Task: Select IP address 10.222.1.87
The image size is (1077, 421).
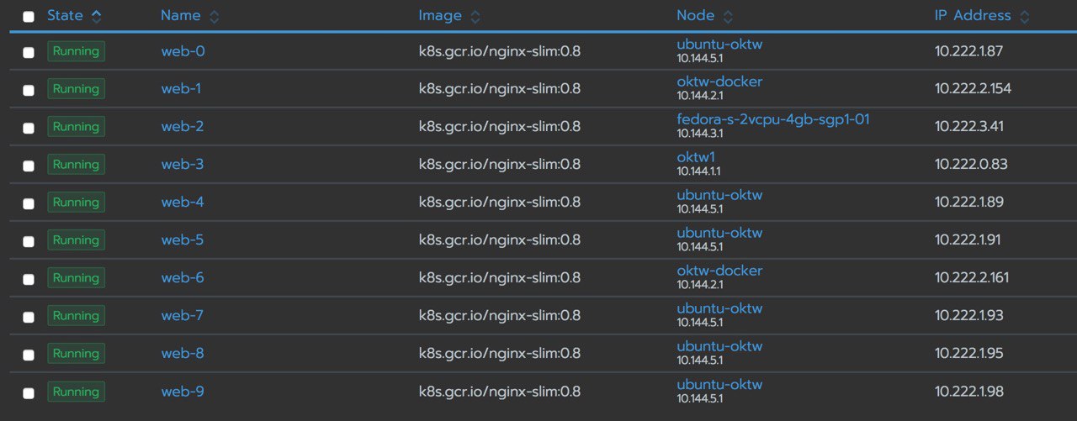Action: [968, 51]
